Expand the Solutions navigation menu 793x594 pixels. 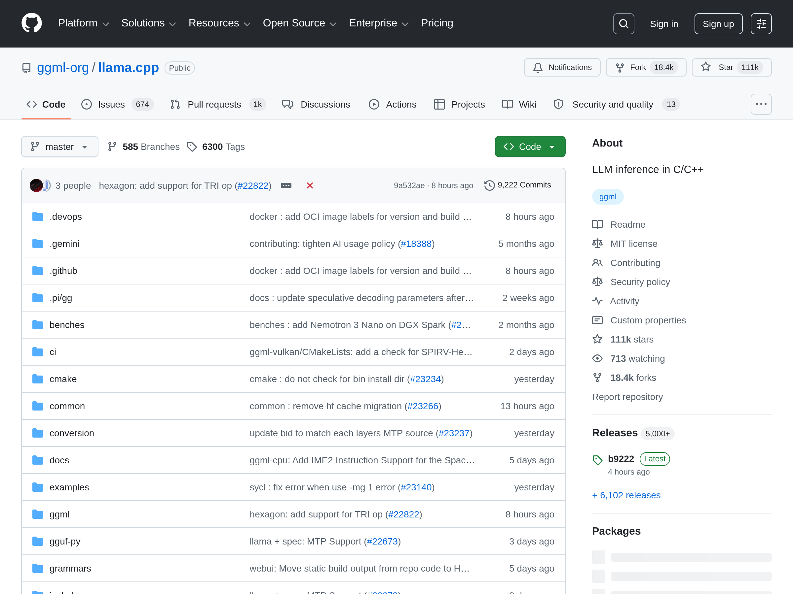(148, 23)
